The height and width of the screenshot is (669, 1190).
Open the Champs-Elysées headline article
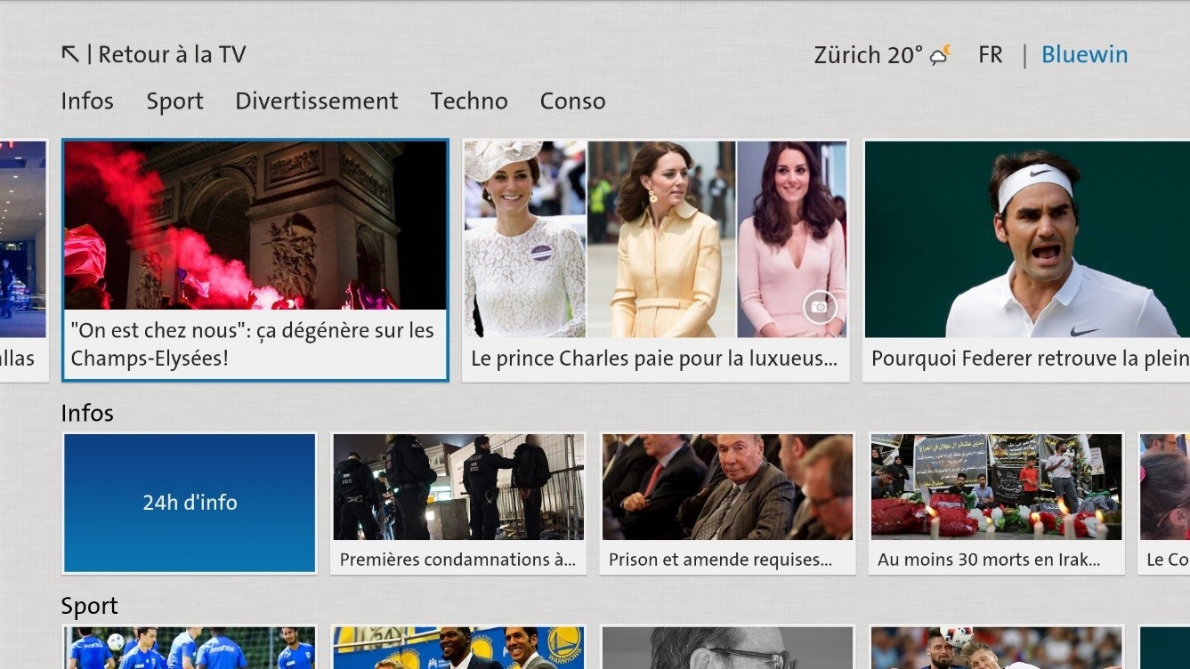pos(255,260)
